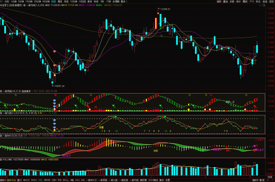Viewport: 275px width, 182px height.
Task: Select 指标A at bottom left
Action: (x=3, y=180)
